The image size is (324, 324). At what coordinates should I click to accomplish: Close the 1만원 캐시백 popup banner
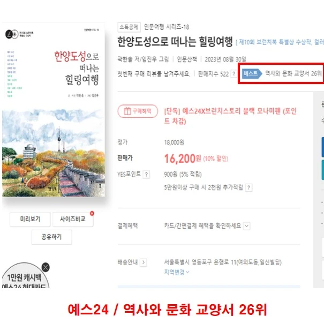pyautogui.click(x=46, y=267)
